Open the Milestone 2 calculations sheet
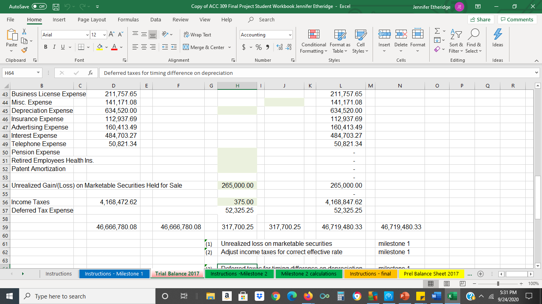542x304 pixels. [309, 274]
